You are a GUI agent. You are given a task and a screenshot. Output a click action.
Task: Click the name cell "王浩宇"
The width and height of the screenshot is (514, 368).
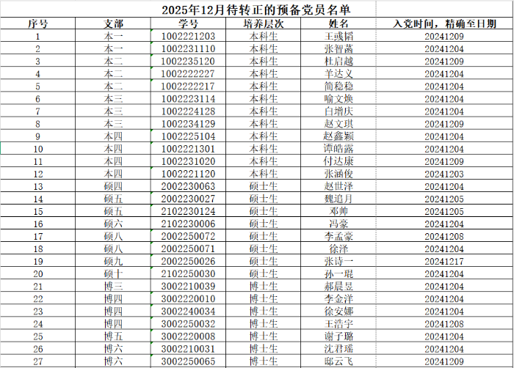coord(339,323)
